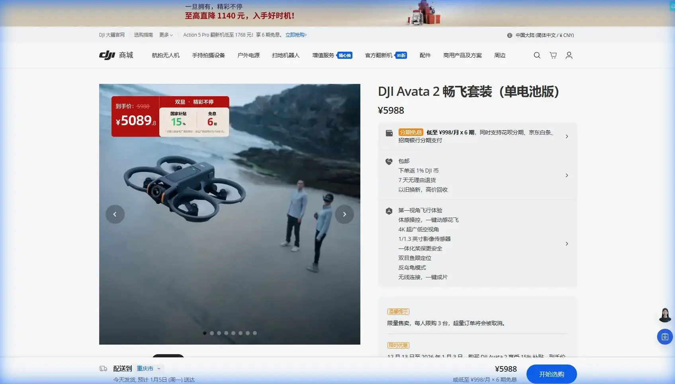
Task: Click the globe region icon
Action: point(509,35)
